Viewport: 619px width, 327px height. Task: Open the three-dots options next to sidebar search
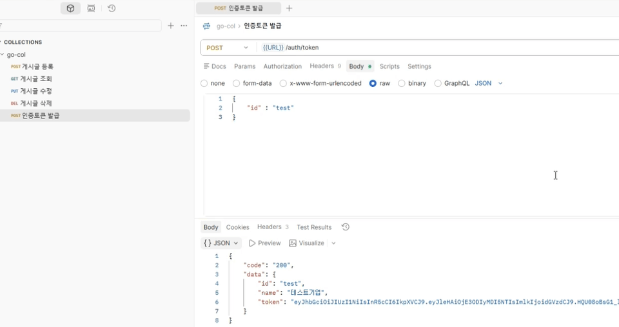click(x=184, y=26)
